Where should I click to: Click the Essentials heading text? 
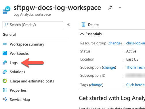pyautogui.click(x=94, y=34)
